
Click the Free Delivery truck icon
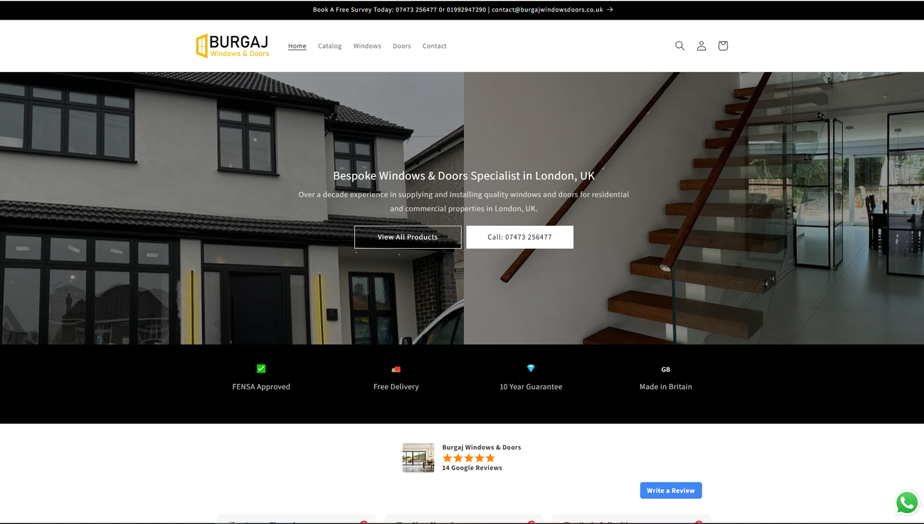[396, 369]
